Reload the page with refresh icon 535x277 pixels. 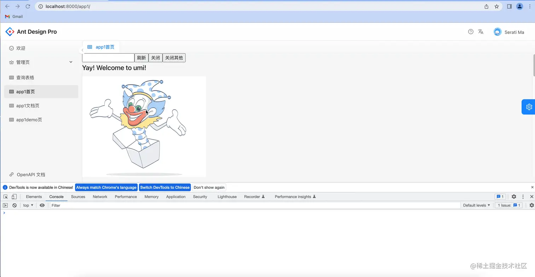point(28,6)
